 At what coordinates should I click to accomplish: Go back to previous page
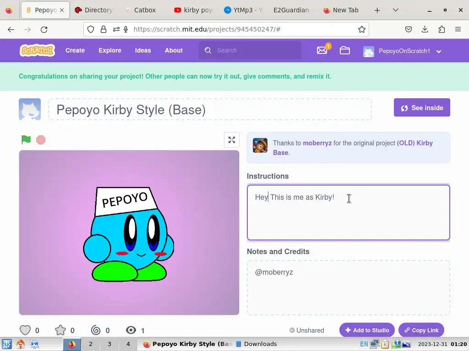(11, 29)
